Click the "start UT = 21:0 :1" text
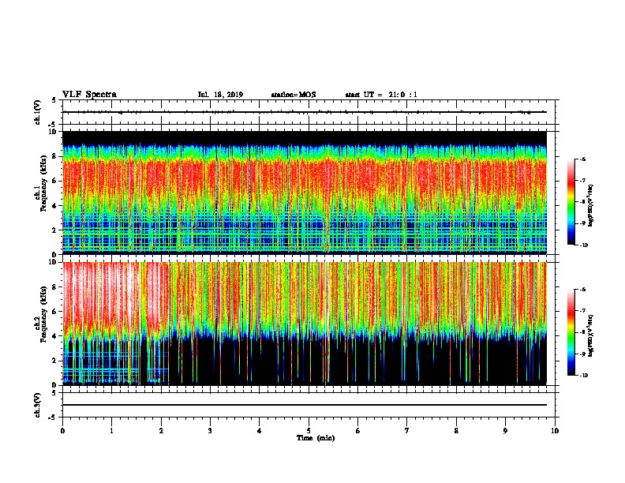The width and height of the screenshot is (625, 483). click(x=381, y=95)
